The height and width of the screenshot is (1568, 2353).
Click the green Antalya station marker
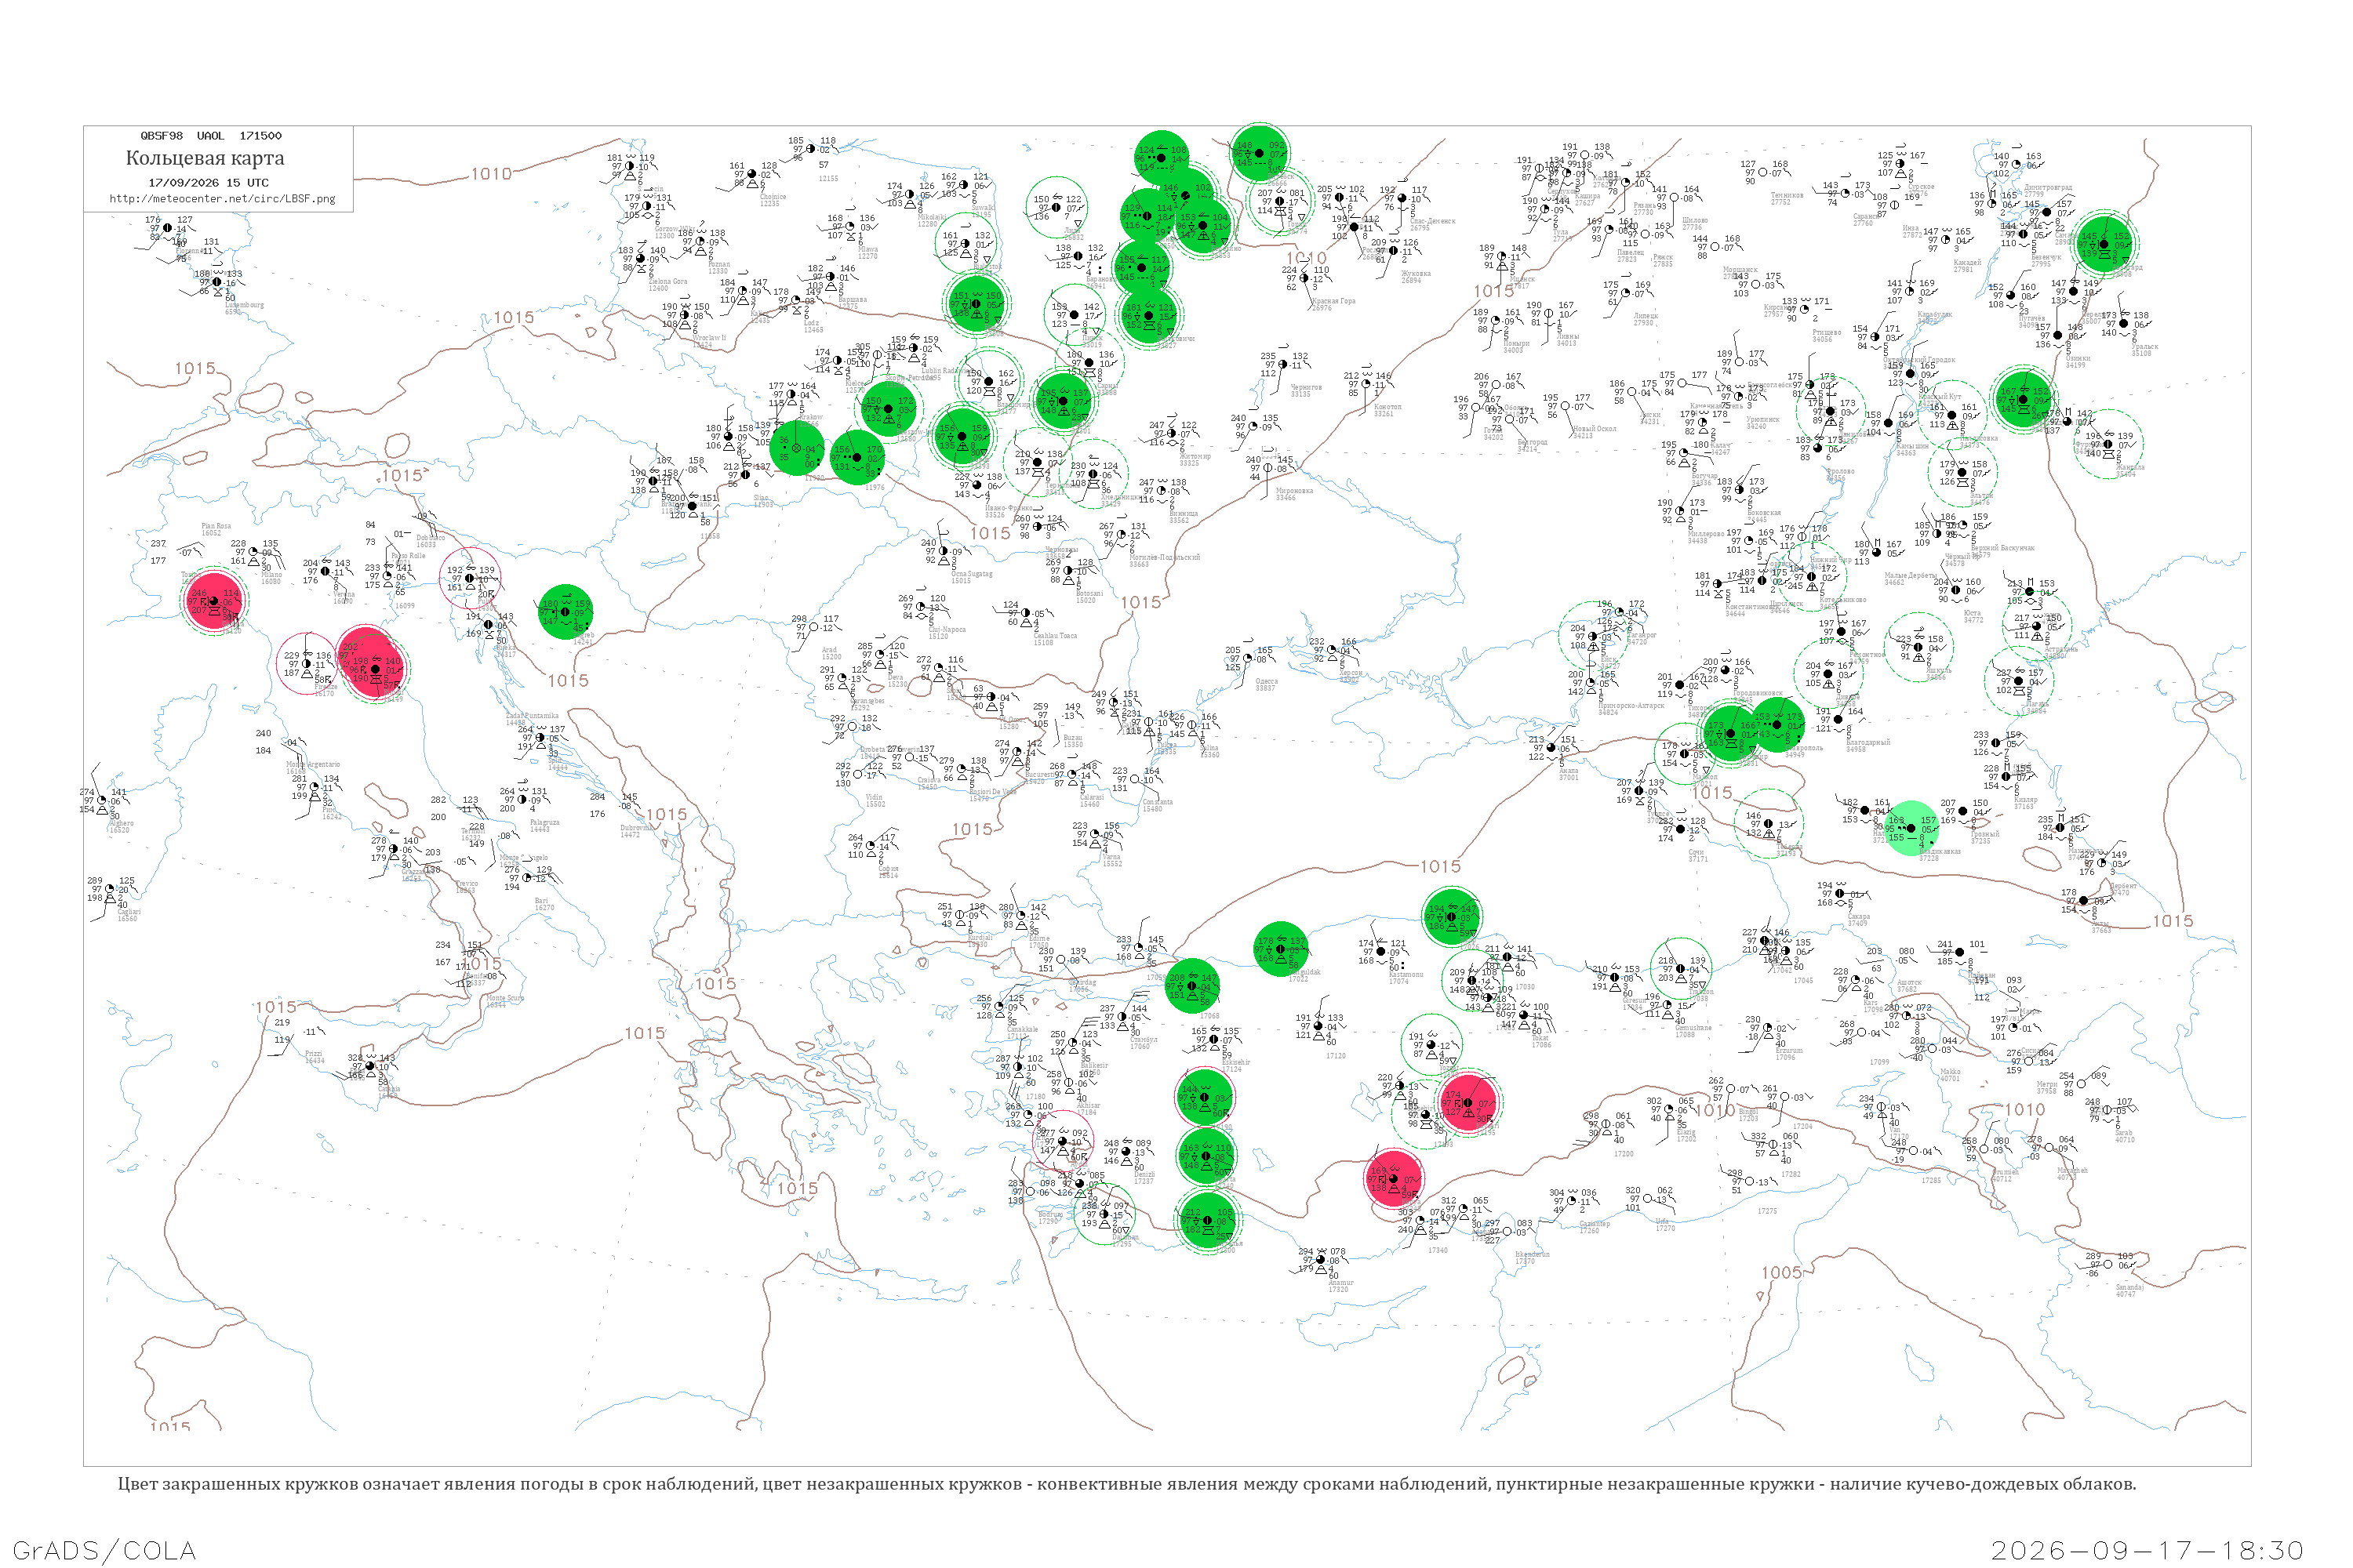(1208, 1220)
